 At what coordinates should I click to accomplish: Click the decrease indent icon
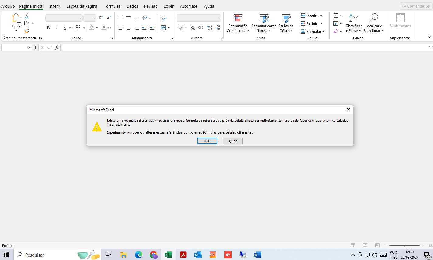(144, 28)
